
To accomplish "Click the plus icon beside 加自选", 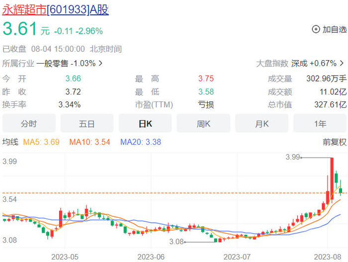I will (316, 29).
